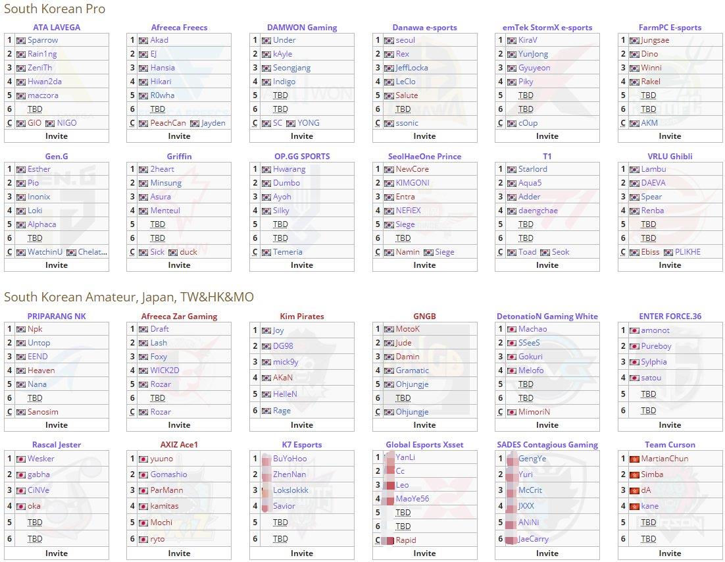Viewport: 725px width, 562px height.
Task: Click the Japan flag beside Wesker
Action: point(20,459)
